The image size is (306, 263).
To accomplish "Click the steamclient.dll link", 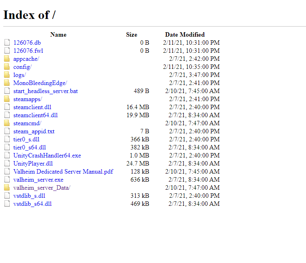I will (x=32, y=107).
